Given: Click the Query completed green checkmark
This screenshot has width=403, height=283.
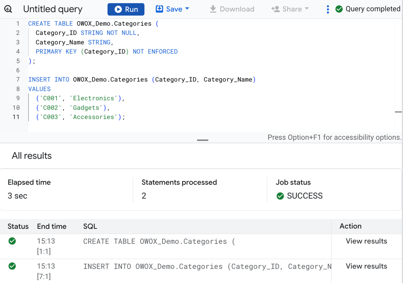Looking at the screenshot, I should (339, 9).
